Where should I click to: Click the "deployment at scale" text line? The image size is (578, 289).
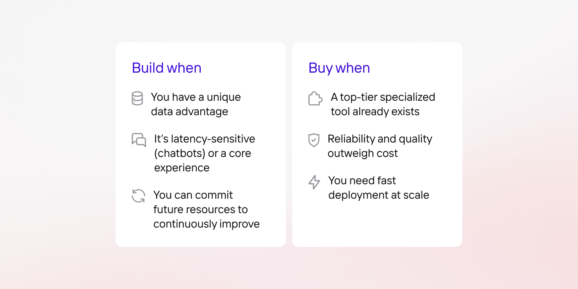point(379,195)
